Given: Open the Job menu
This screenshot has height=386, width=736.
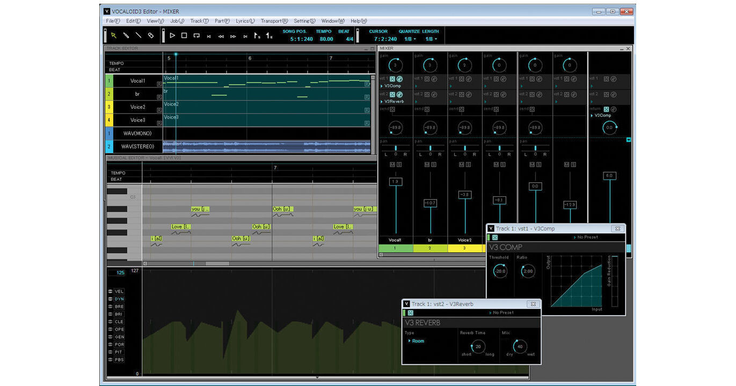Looking at the screenshot, I should point(177,21).
